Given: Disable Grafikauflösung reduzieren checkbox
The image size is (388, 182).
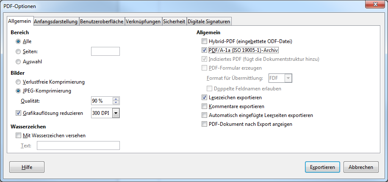Looking at the screenshot, I should (x=18, y=113).
